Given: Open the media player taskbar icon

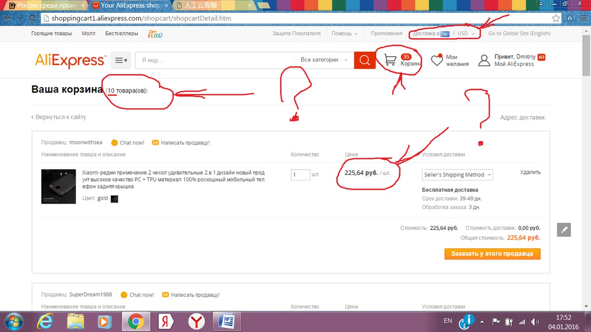Looking at the screenshot, I should (x=104, y=322).
